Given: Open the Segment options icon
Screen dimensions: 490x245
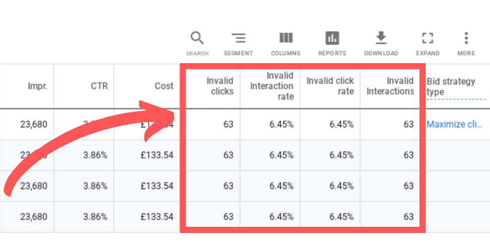Looking at the screenshot, I should [238, 38].
